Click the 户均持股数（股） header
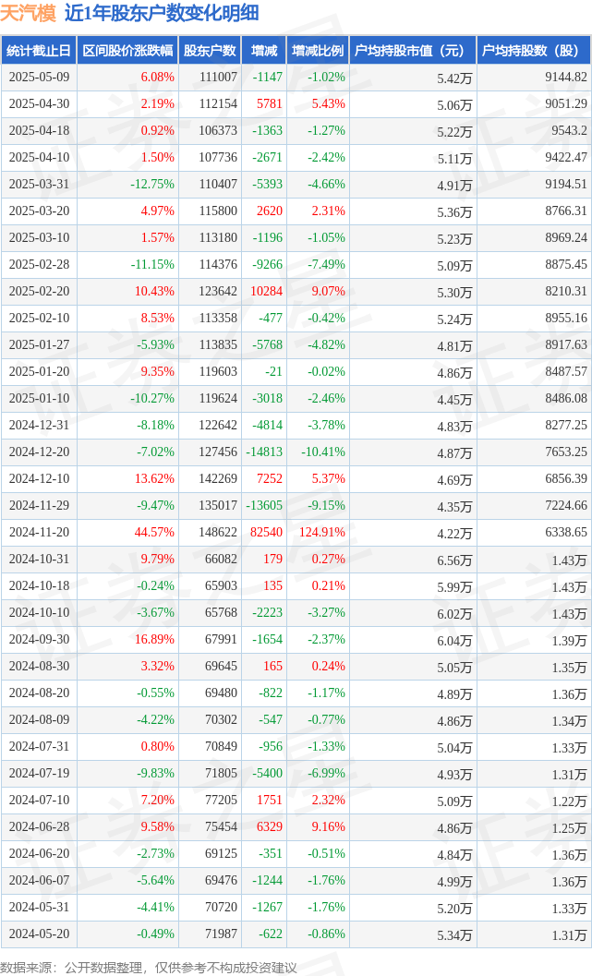The width and height of the screenshot is (592, 976). (534, 51)
